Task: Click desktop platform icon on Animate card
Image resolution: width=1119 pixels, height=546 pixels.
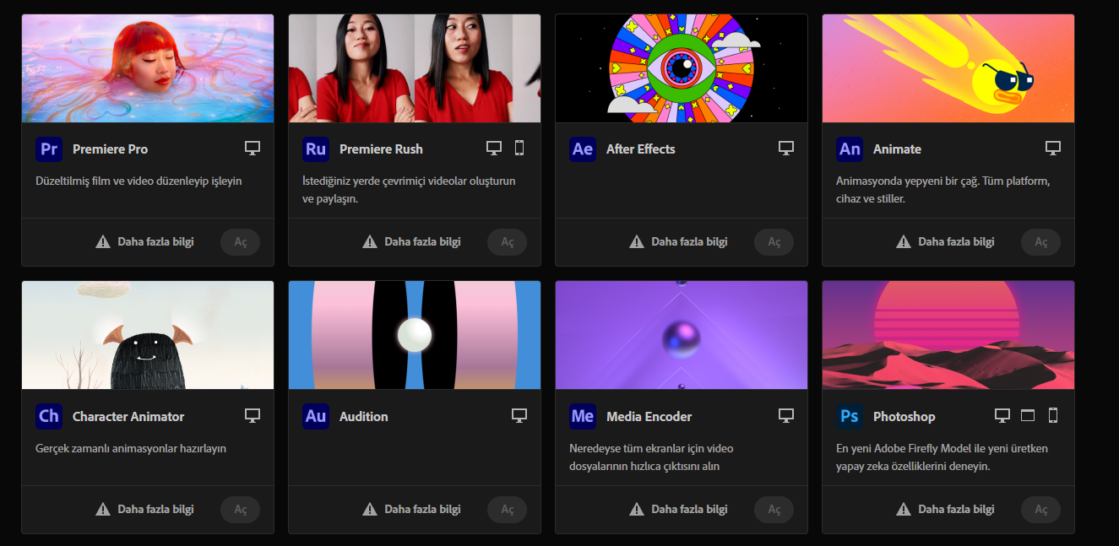Action: click(1053, 149)
